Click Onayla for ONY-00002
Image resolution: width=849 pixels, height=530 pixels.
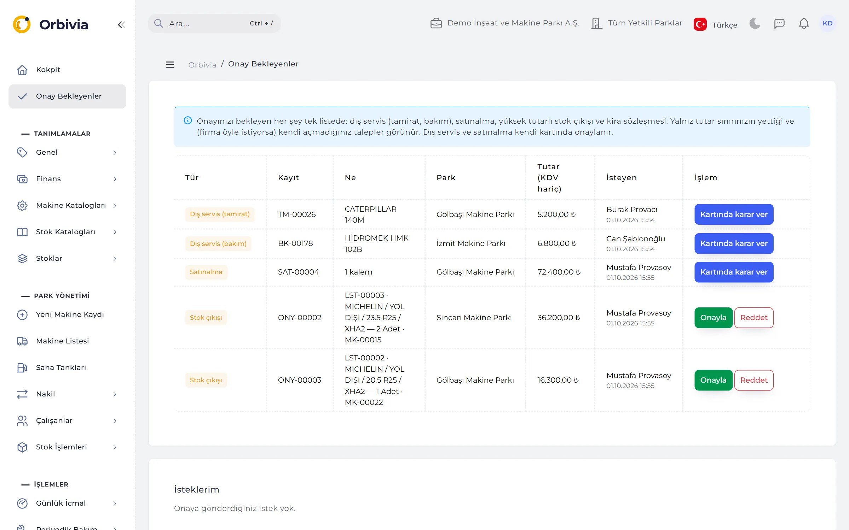point(713,317)
